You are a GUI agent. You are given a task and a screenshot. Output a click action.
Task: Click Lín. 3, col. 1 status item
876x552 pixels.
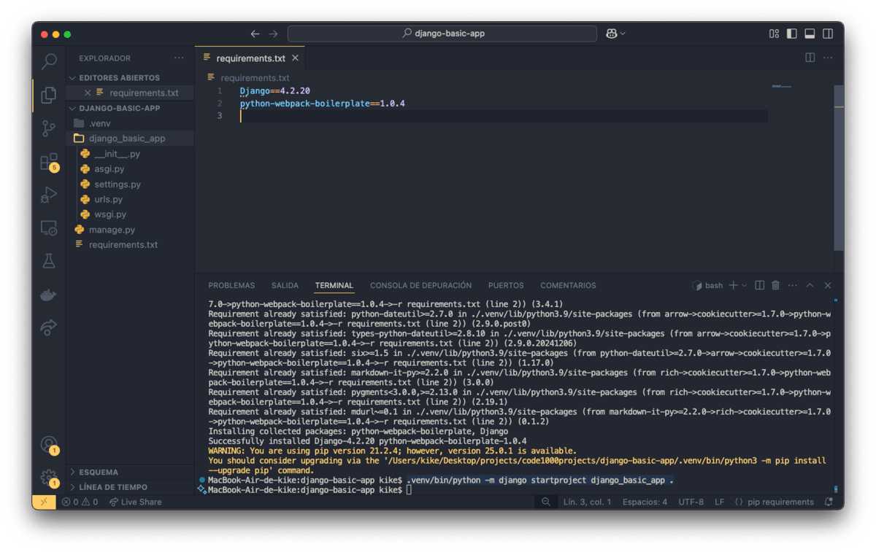click(587, 502)
